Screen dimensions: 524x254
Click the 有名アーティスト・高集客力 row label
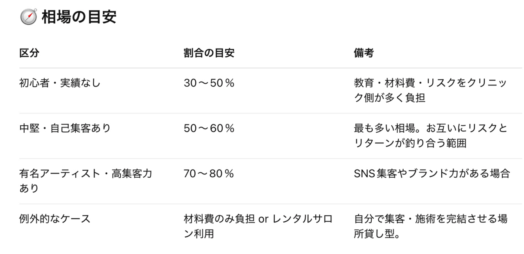coord(86,174)
